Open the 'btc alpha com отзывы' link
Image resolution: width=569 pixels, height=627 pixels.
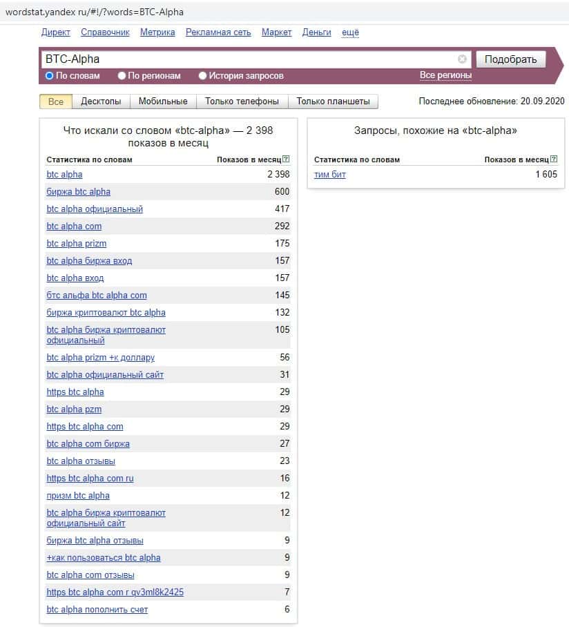click(90, 575)
